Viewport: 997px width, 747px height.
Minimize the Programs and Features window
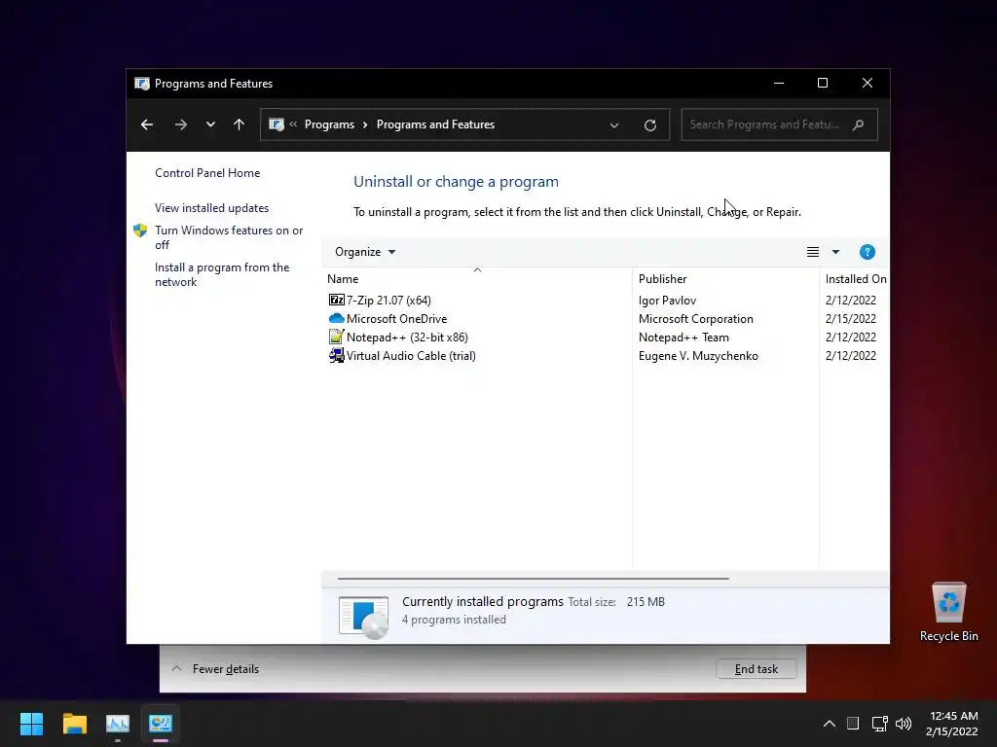point(778,84)
